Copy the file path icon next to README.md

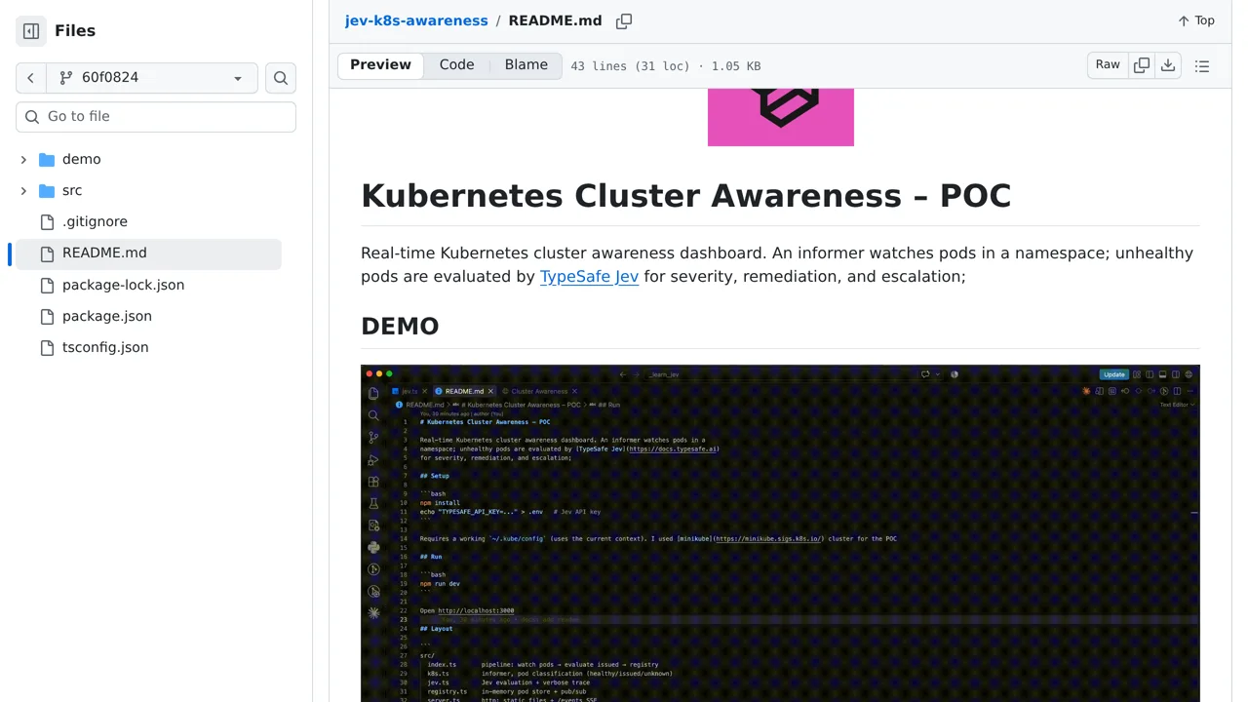pos(624,20)
